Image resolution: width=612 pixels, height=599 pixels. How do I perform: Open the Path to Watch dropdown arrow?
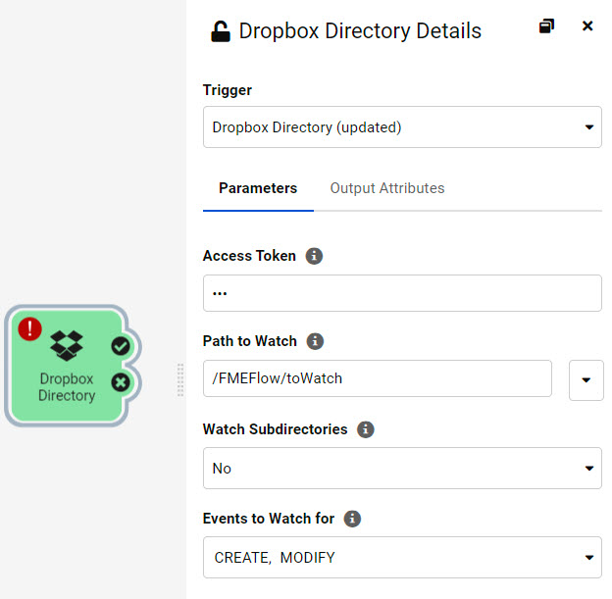[x=586, y=380]
